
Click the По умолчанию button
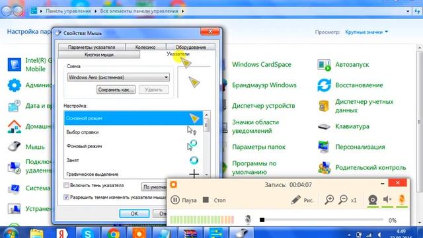154,186
